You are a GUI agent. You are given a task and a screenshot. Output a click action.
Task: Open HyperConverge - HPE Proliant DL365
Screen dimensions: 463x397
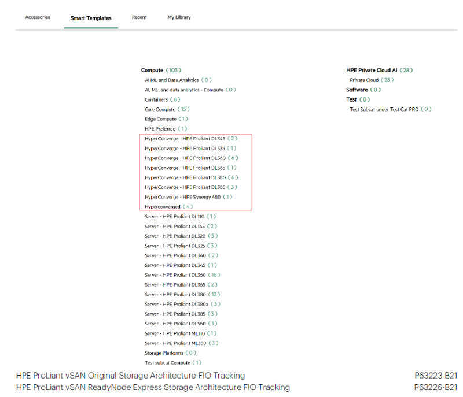pyautogui.click(x=191, y=168)
